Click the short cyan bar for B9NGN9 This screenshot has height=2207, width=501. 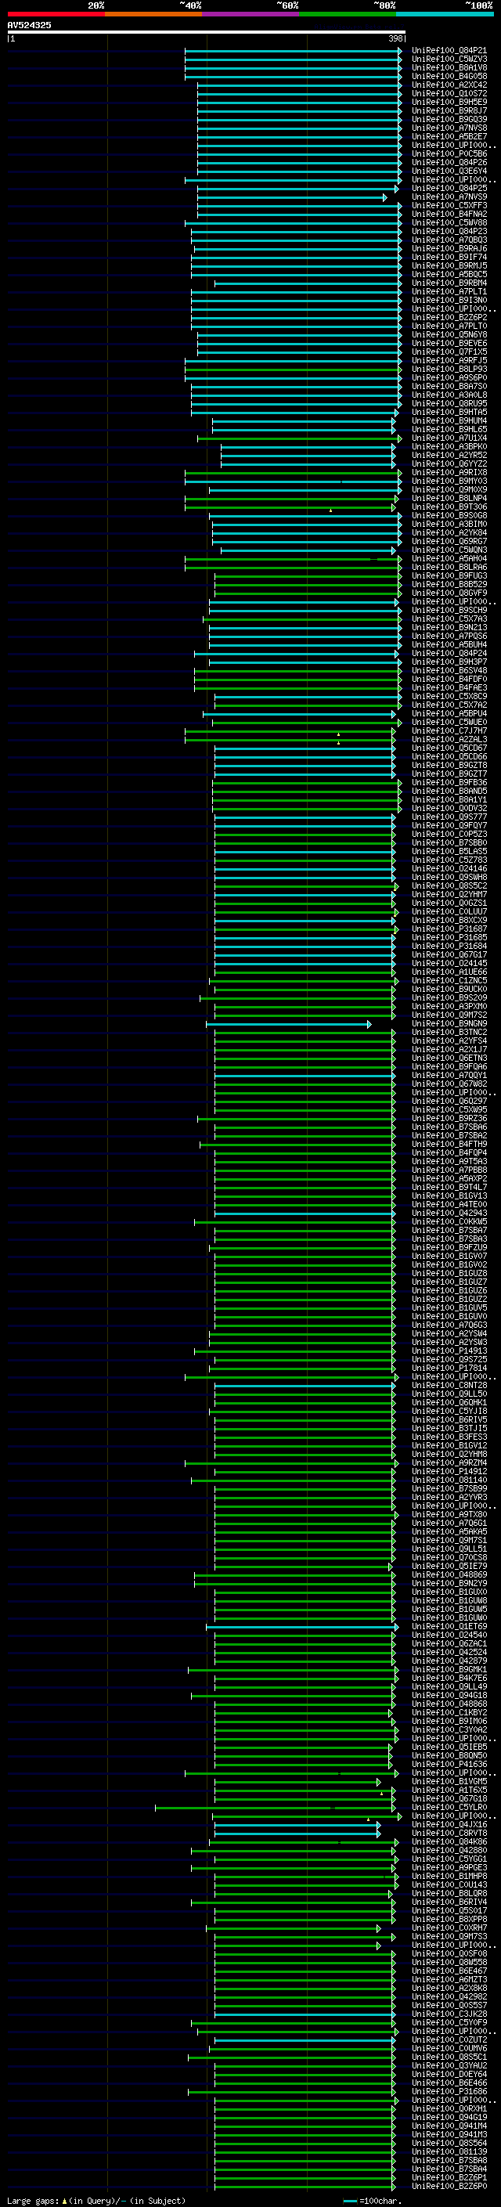click(x=289, y=1024)
